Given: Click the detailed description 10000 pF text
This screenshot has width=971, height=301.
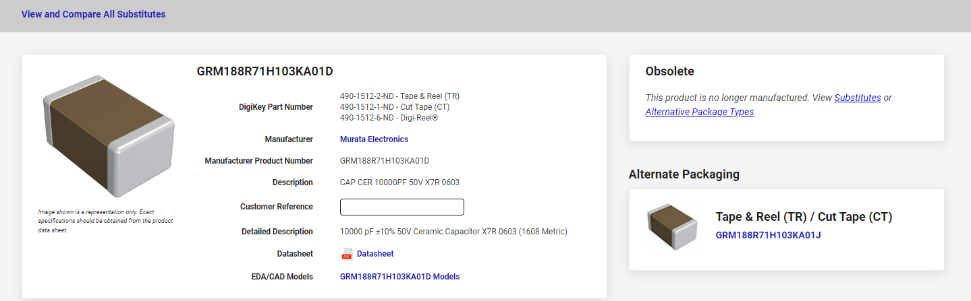Looking at the screenshot, I should [453, 232].
